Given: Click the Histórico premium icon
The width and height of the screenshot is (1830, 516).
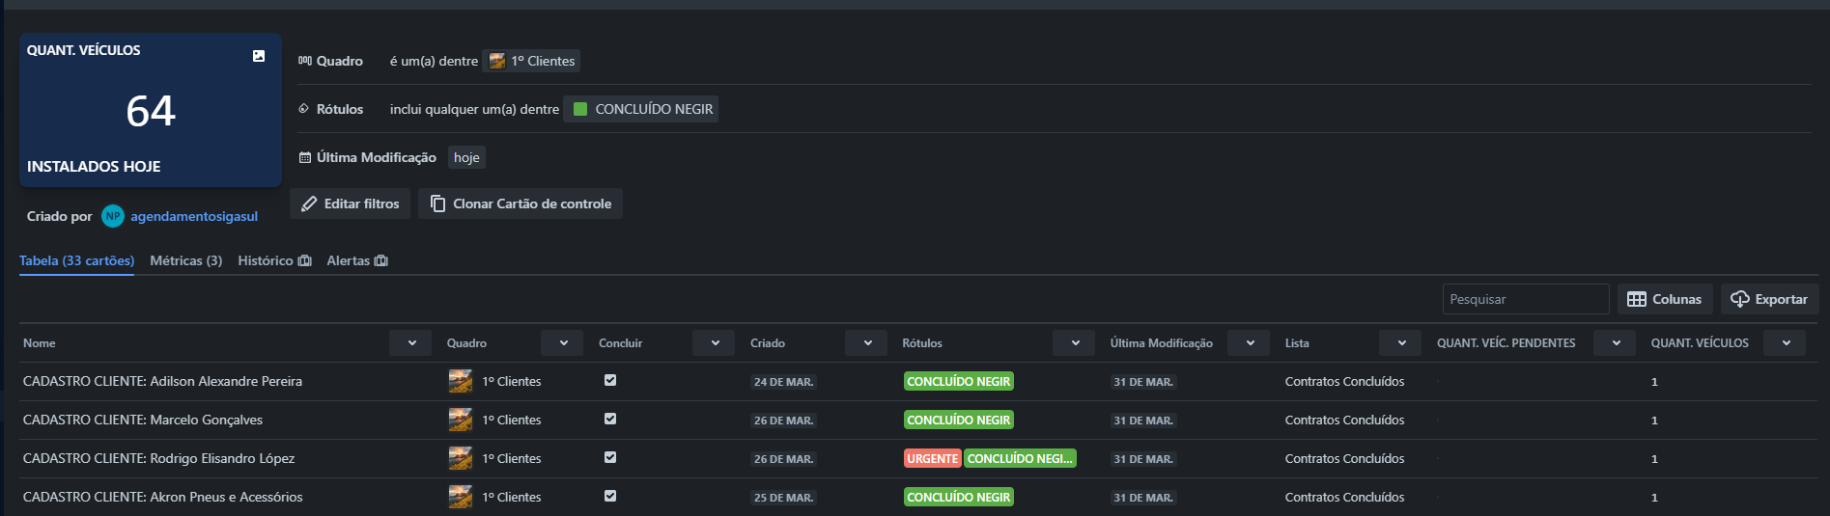Looking at the screenshot, I should coord(305,260).
